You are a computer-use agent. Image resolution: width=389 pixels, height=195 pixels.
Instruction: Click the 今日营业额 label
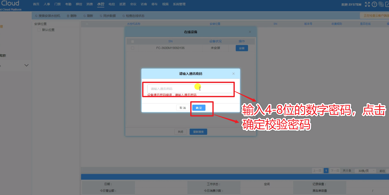tap(108, 191)
